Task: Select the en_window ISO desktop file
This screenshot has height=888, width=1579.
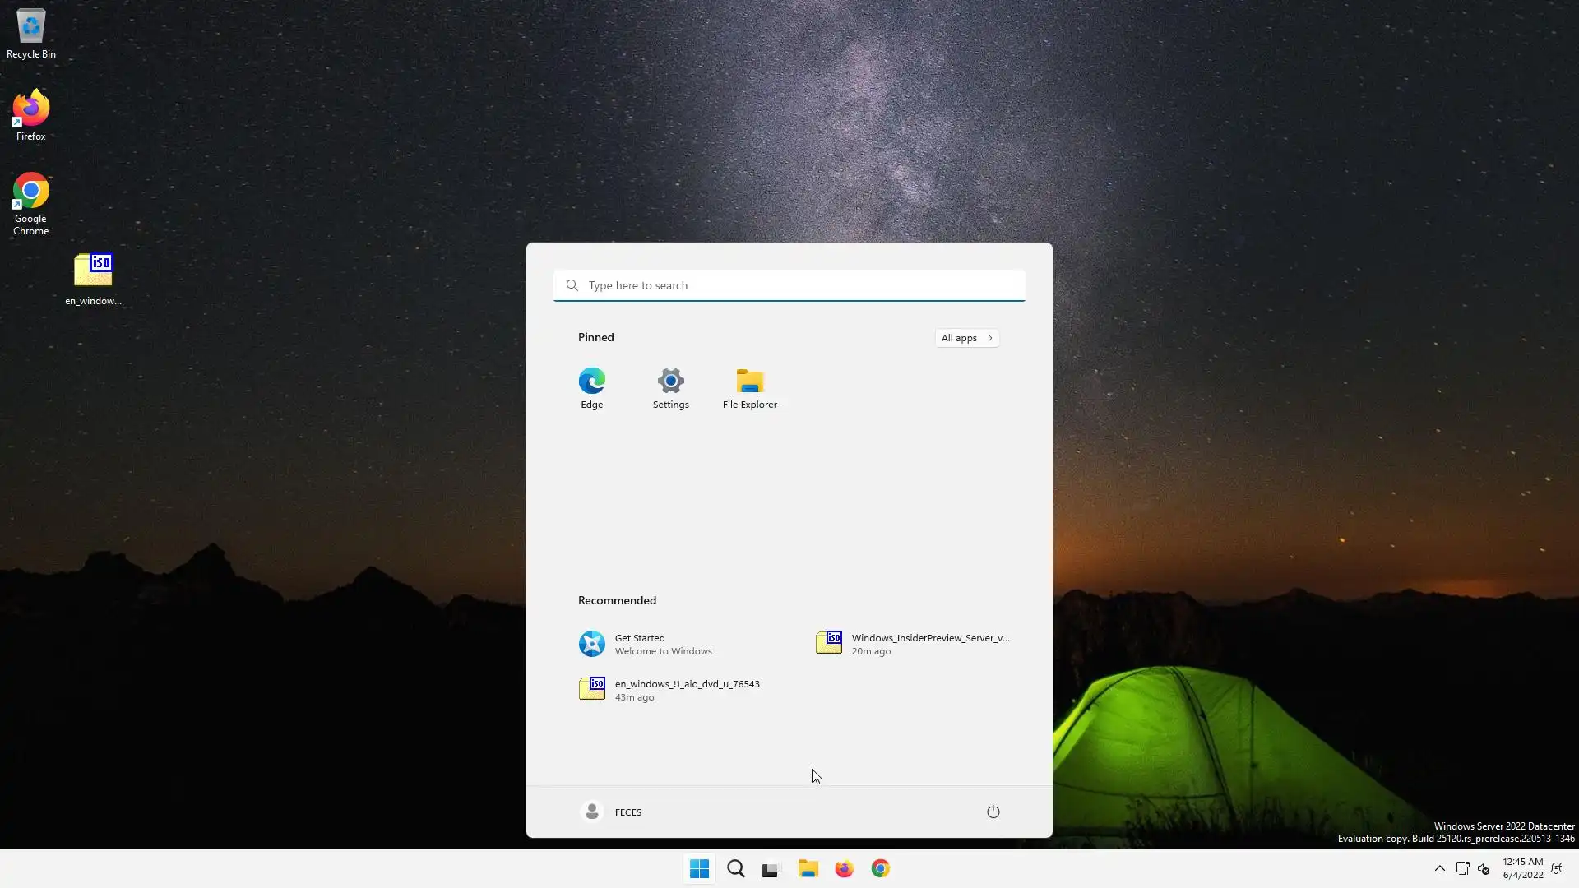Action: 93,278
